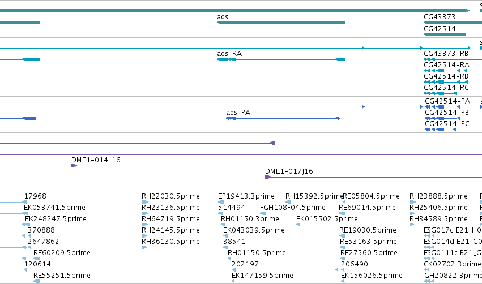Select the CG42514-PC label
The width and height of the screenshot is (482, 284).
pyautogui.click(x=447, y=124)
